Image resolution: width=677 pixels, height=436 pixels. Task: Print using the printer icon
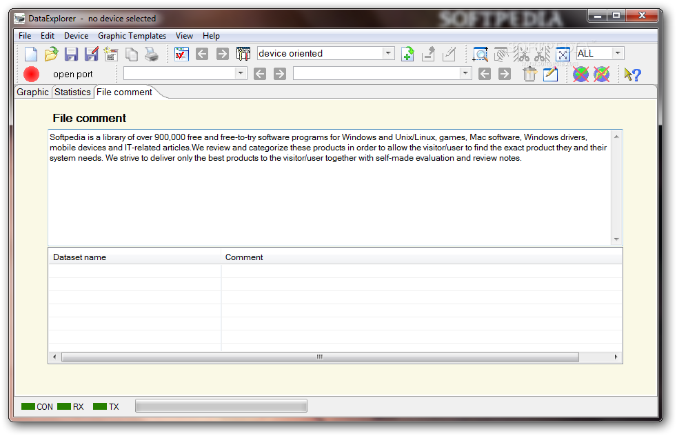click(151, 54)
